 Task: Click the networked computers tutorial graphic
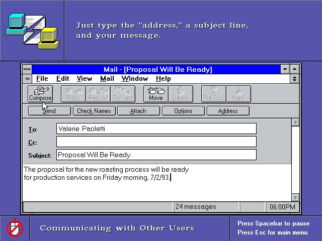32,31
